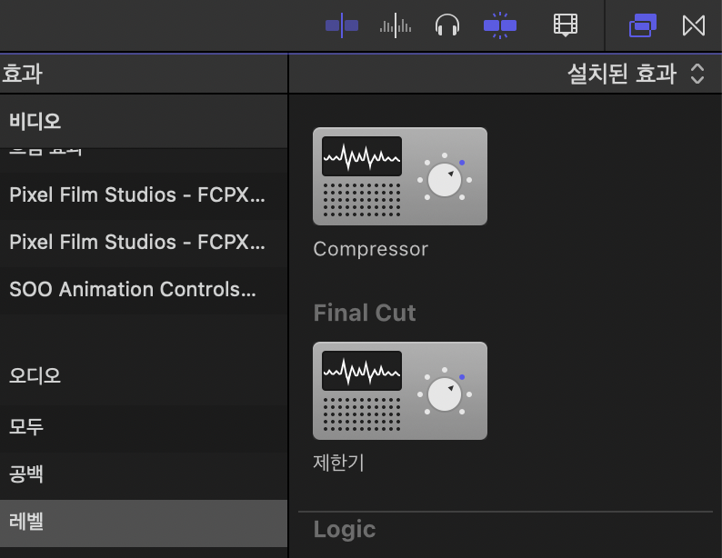Click the Compressor effect name label
This screenshot has height=558, width=722.
pos(371,249)
